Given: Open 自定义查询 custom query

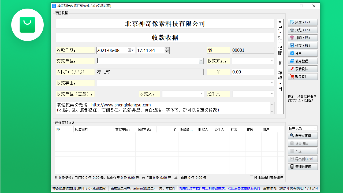Looking at the screenshot, I should coord(303,136).
